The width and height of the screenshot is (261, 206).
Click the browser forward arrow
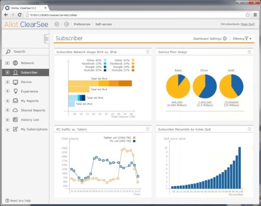click(x=13, y=15)
